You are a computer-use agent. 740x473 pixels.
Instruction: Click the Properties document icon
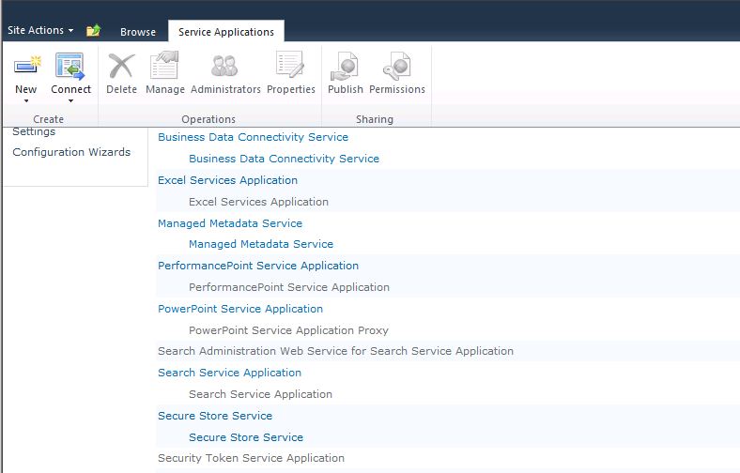(x=290, y=65)
